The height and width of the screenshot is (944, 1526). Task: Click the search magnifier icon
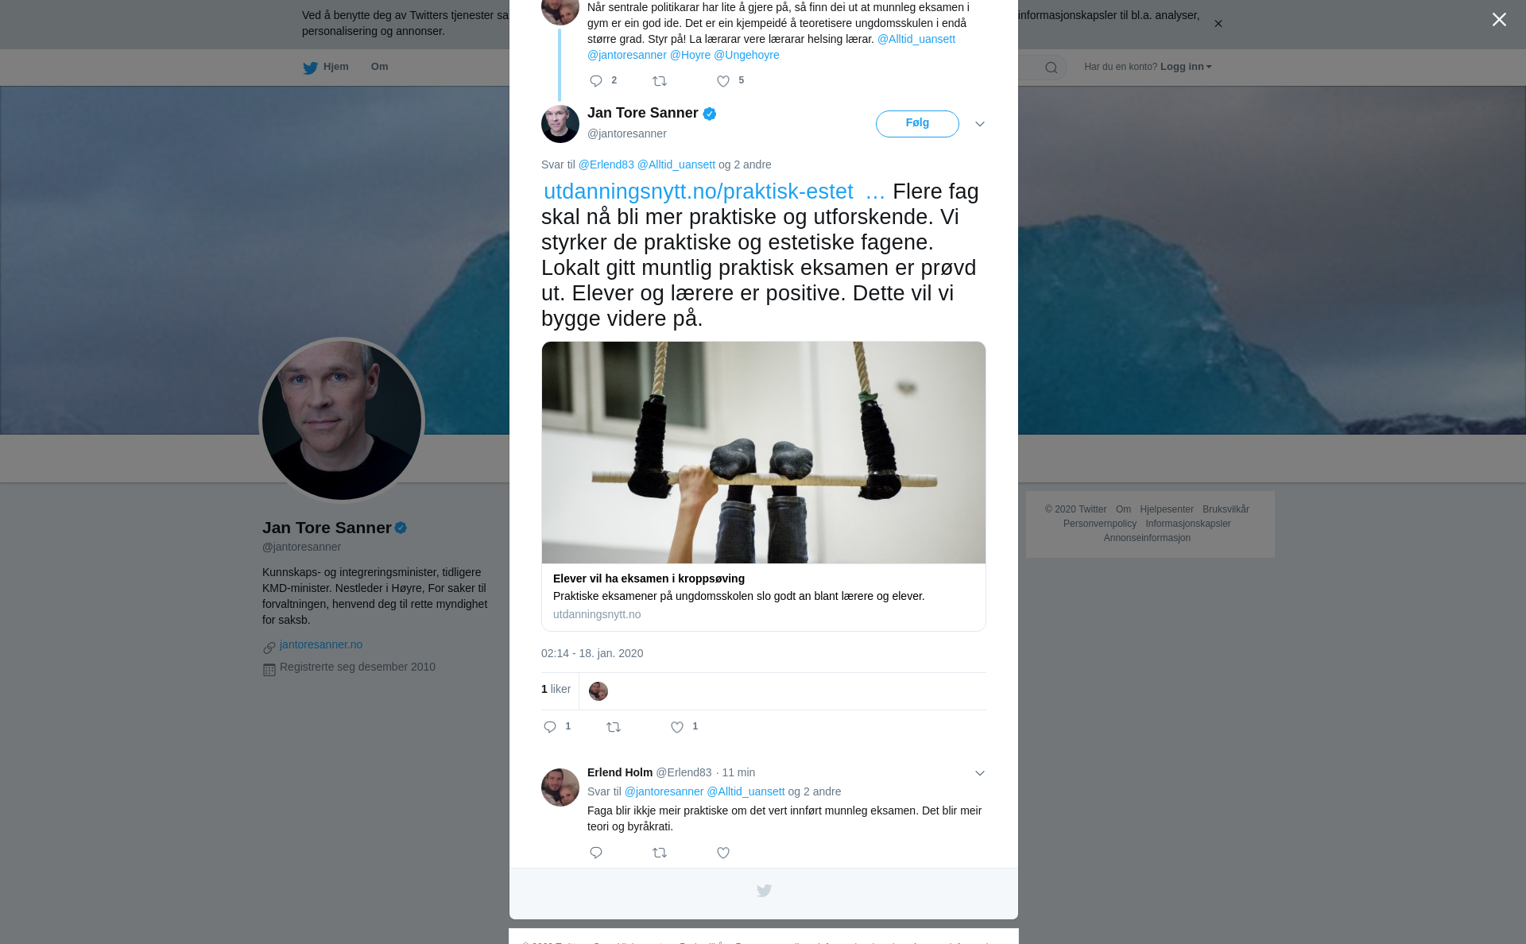point(1052,68)
